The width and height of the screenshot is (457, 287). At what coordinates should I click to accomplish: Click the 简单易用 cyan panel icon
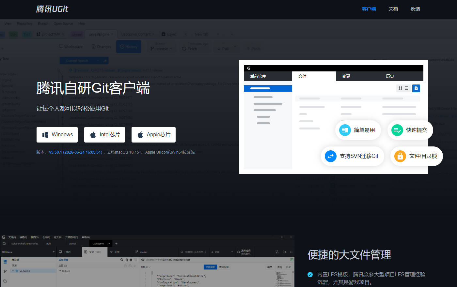pos(345,130)
